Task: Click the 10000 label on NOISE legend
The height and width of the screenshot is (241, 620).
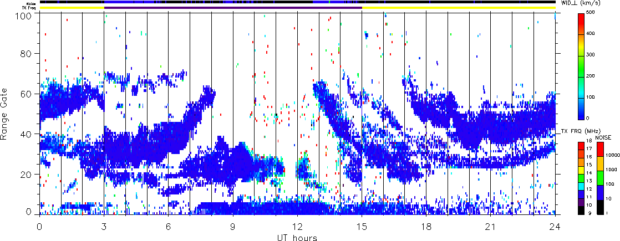Action: pyautogui.click(x=613, y=155)
